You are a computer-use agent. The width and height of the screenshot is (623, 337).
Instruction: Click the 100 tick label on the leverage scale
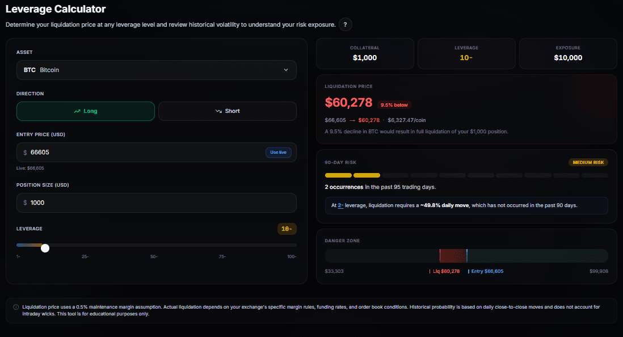tap(292, 257)
